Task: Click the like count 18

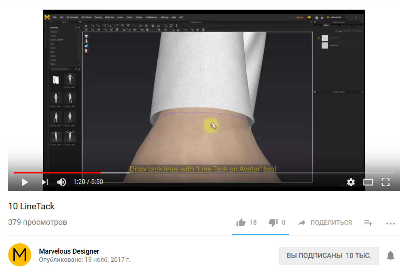Action: [253, 222]
